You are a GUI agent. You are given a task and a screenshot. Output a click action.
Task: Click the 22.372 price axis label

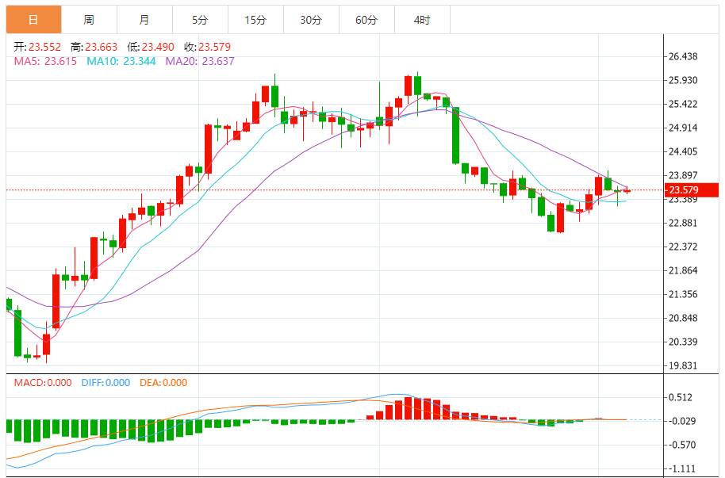(x=684, y=247)
